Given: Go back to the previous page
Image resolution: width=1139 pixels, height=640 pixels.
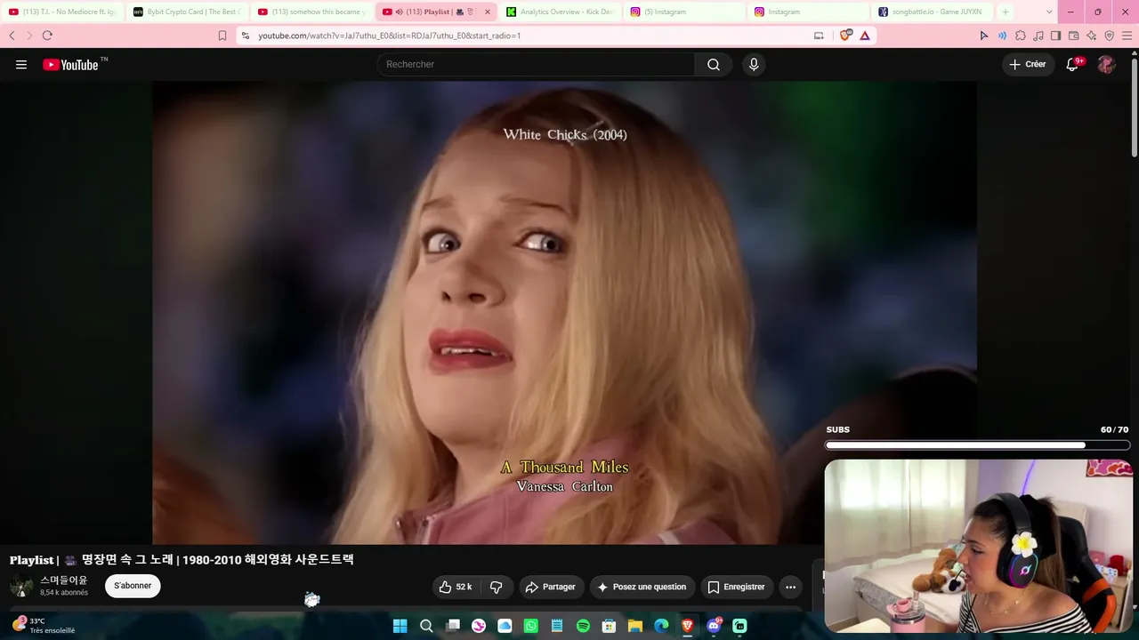Looking at the screenshot, I should [12, 36].
